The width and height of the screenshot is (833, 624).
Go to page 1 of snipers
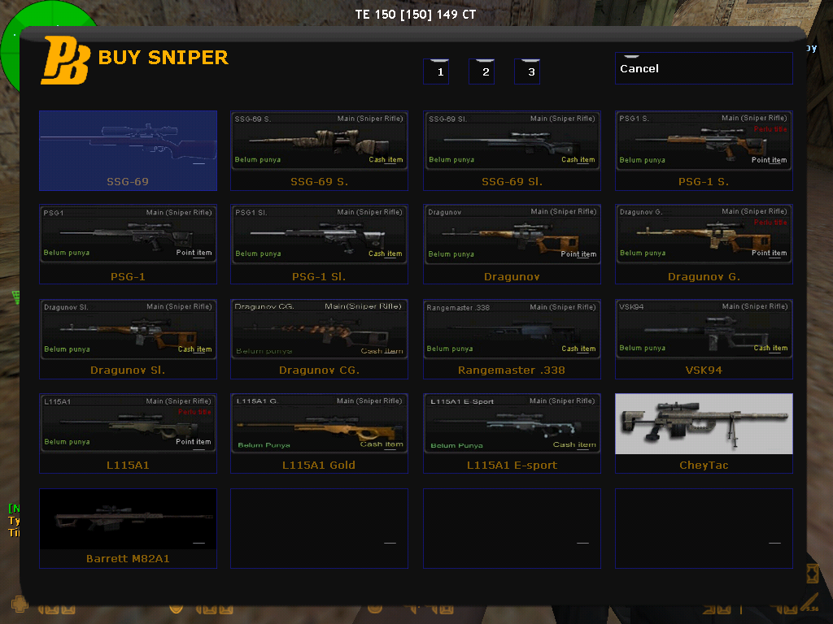436,71
